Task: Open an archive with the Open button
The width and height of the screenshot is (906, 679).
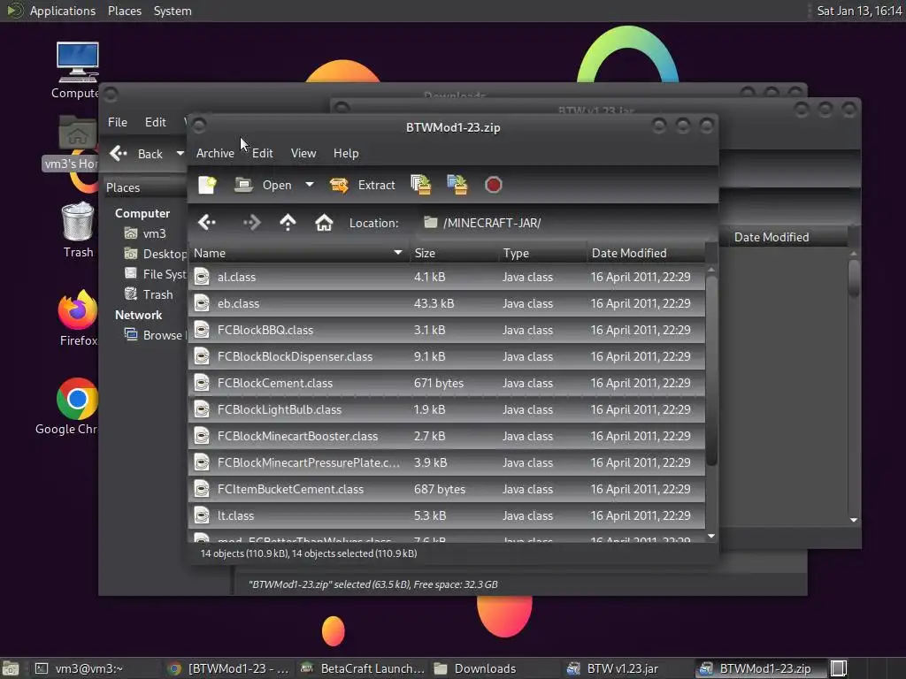Action: pyautogui.click(x=264, y=185)
